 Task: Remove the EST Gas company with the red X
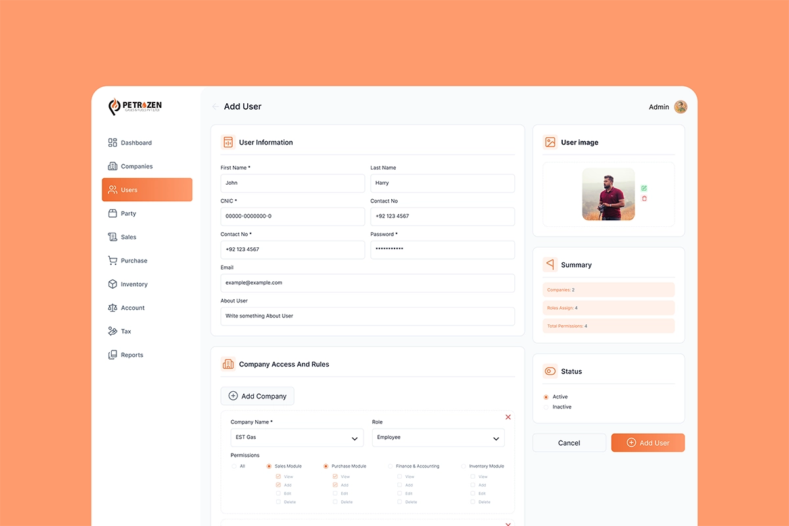[x=508, y=417]
